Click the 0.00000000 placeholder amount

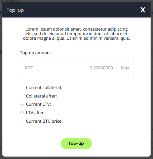tap(101, 68)
